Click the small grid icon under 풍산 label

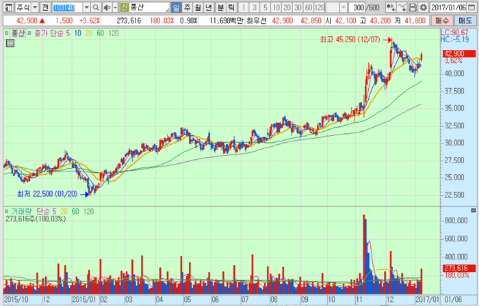[10, 44]
